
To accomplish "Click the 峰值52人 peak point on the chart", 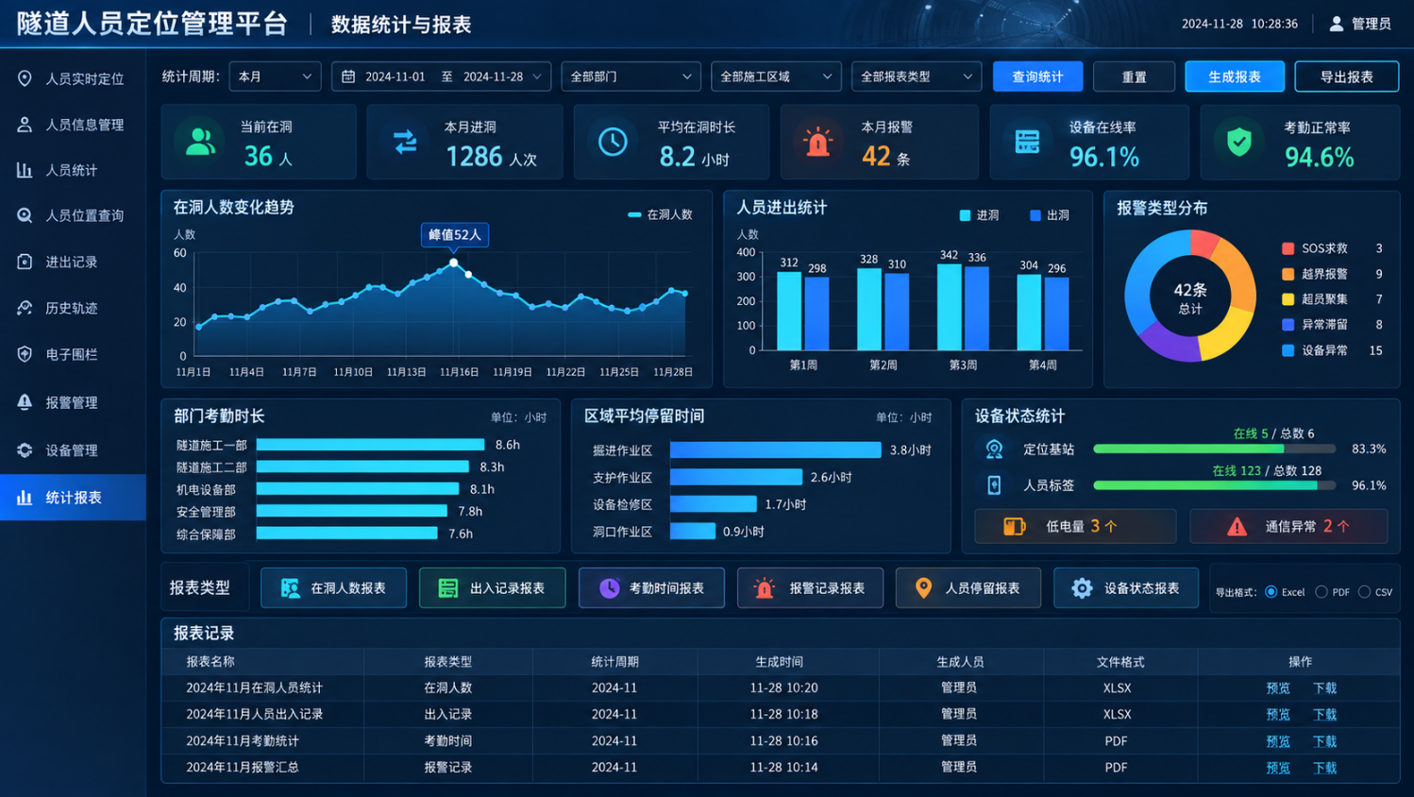I will [454, 263].
